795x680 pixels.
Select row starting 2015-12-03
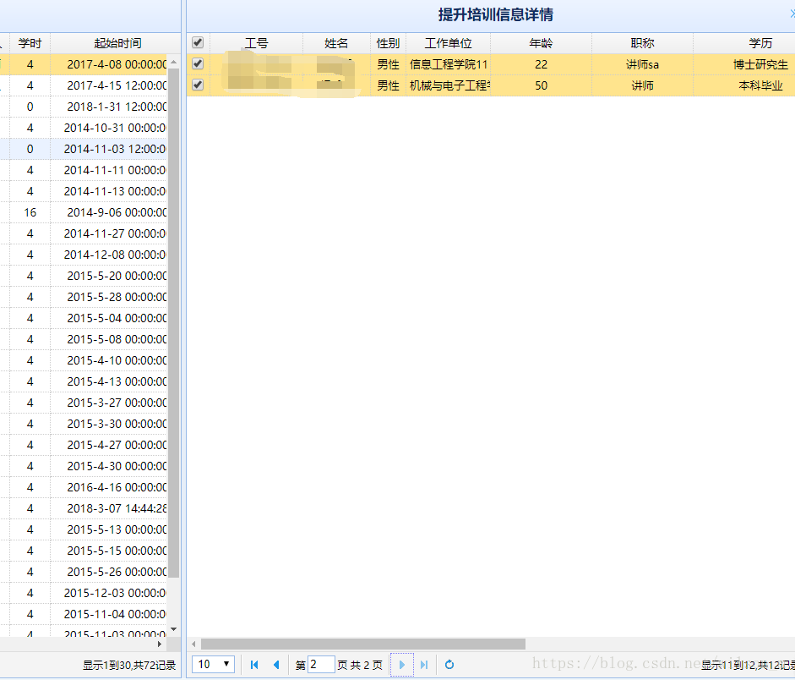pos(83,593)
